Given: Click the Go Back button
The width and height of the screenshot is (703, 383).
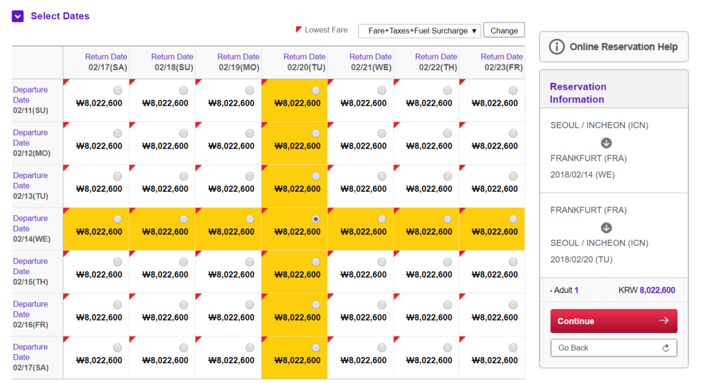Looking at the screenshot, I should 614,347.
